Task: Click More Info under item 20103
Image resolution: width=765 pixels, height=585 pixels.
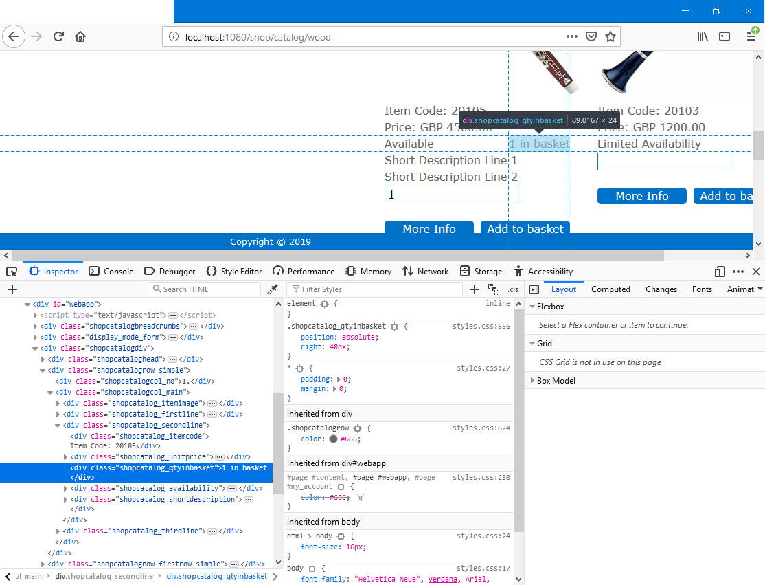Action: 642,196
